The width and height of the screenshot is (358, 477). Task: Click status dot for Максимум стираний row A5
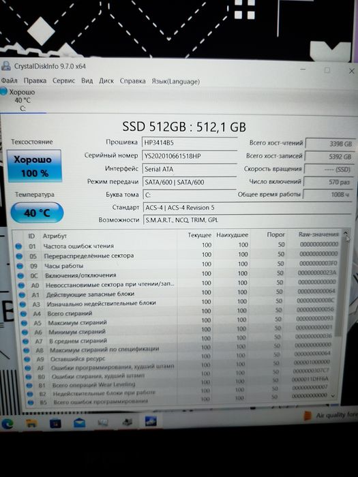25,323
